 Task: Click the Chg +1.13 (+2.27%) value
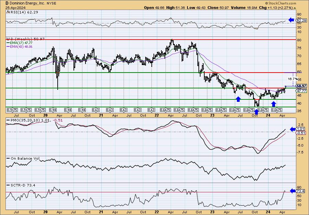(x=276, y=8)
